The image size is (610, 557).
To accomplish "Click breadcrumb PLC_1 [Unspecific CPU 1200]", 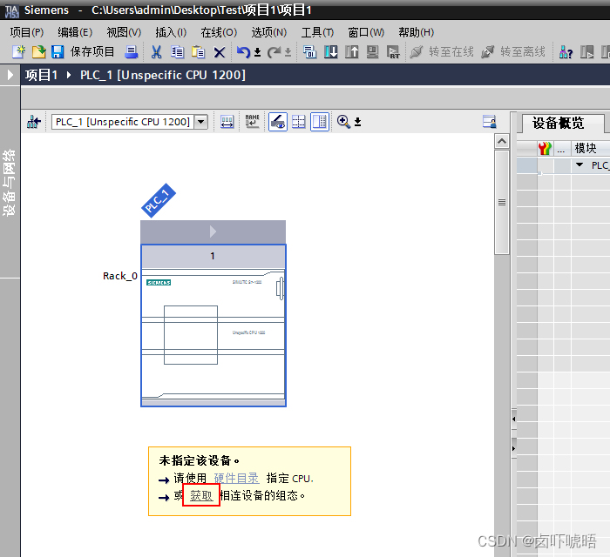I will [163, 75].
